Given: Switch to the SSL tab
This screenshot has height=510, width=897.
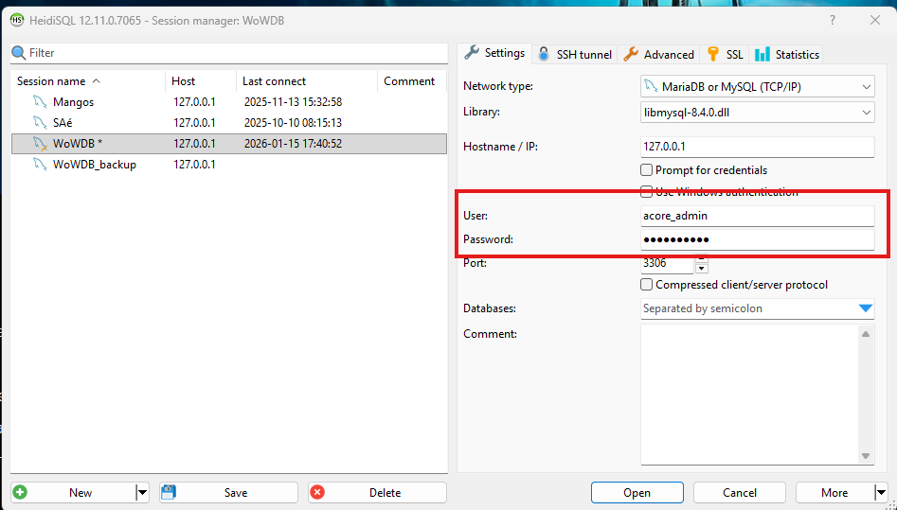Looking at the screenshot, I should click(x=725, y=54).
